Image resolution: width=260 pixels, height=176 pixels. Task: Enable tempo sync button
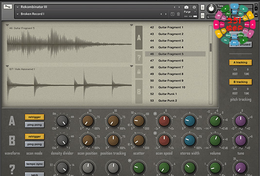(x=35, y=164)
